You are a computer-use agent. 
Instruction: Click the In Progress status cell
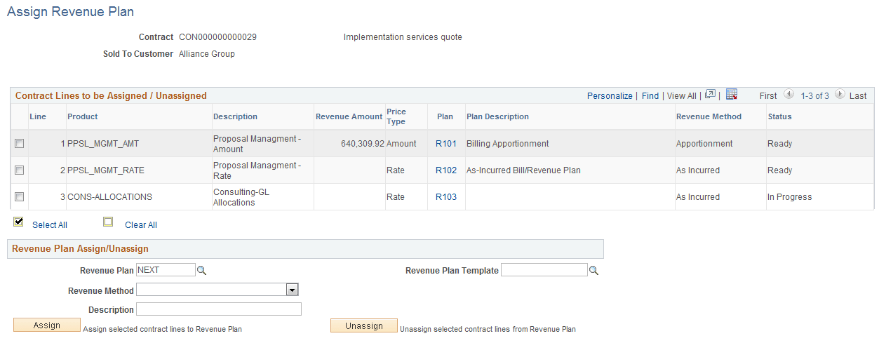pos(789,197)
